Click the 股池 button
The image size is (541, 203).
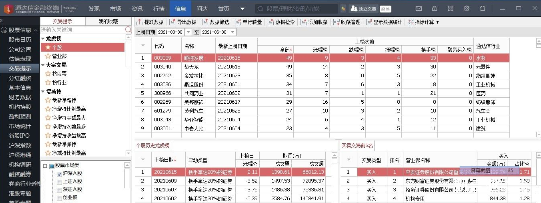point(385,9)
